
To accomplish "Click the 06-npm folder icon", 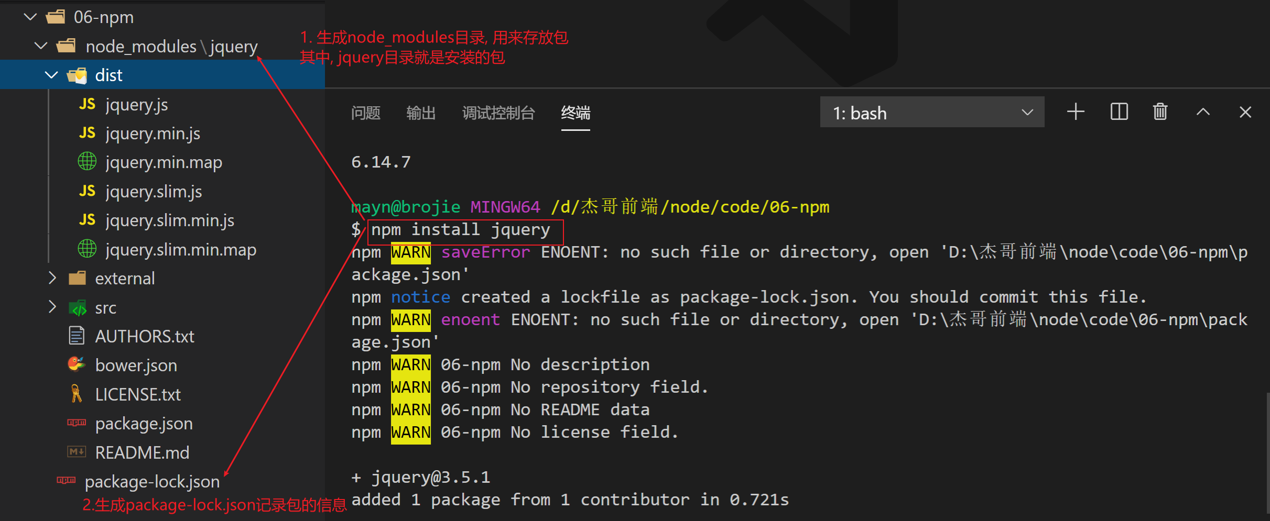I will tap(56, 17).
